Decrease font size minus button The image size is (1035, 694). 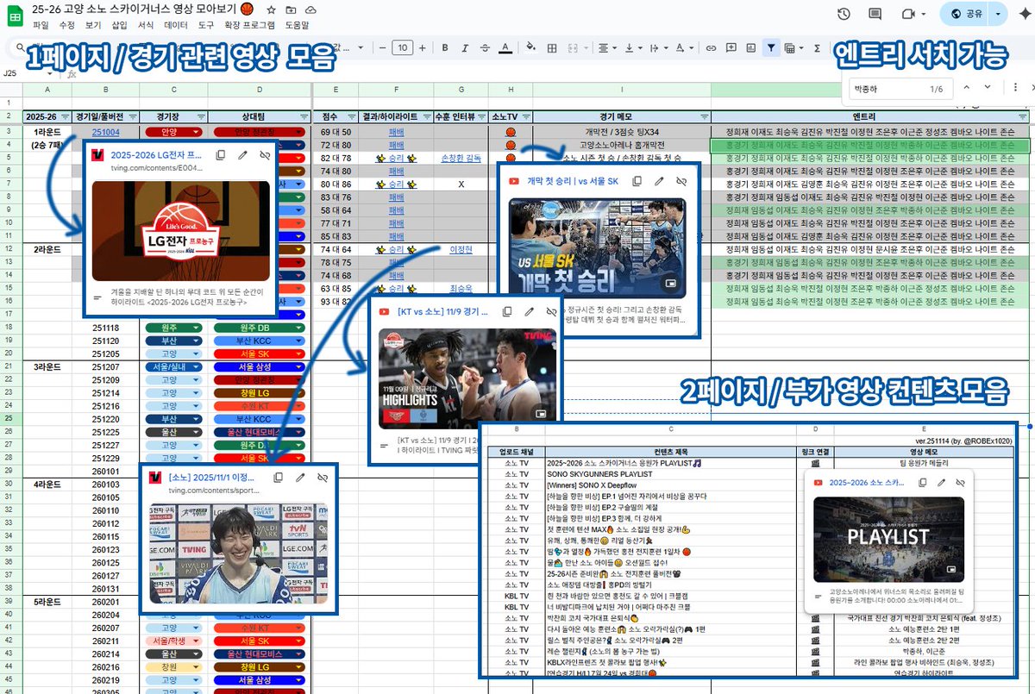click(381, 48)
